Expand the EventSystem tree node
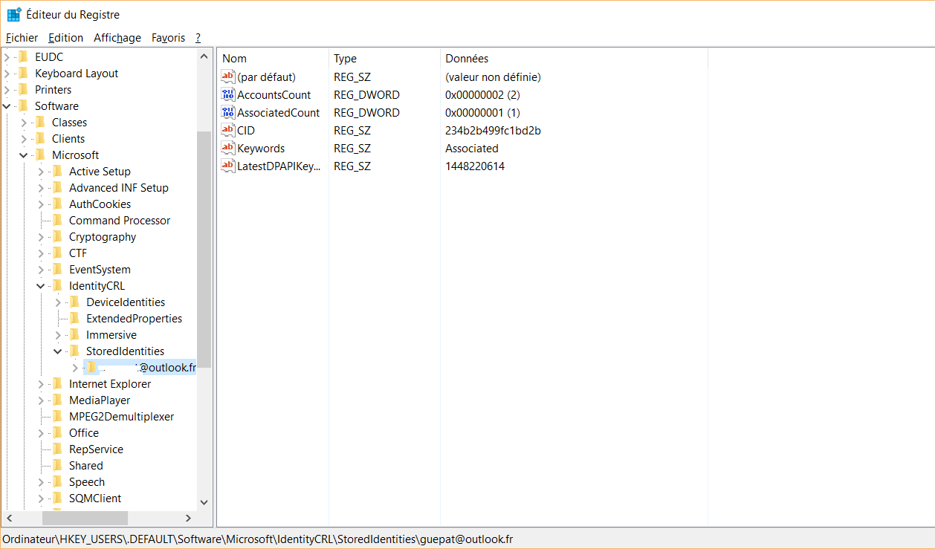 41,269
